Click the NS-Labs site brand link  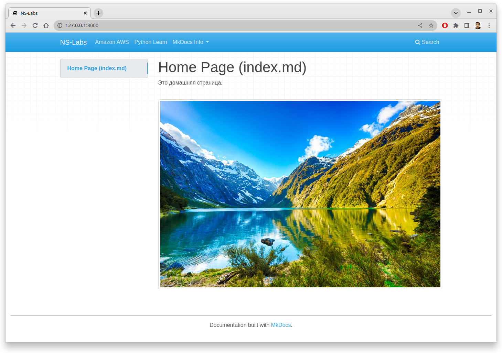(73, 42)
